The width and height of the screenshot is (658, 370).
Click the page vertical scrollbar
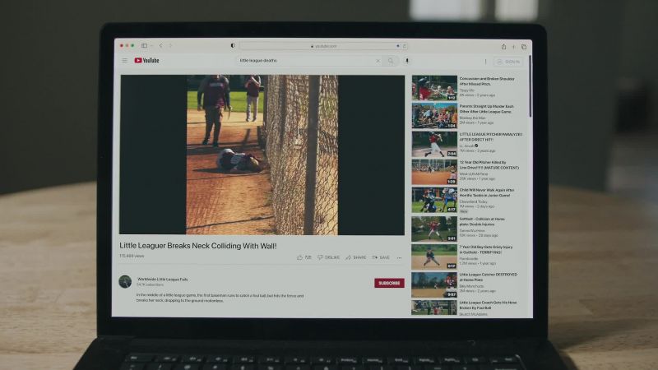530,86
